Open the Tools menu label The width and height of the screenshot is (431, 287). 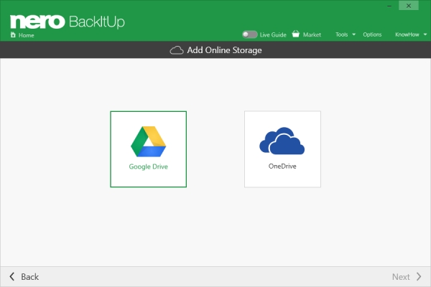(341, 34)
